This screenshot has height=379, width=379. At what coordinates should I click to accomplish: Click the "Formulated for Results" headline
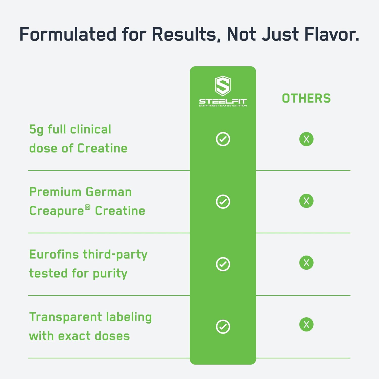click(189, 34)
